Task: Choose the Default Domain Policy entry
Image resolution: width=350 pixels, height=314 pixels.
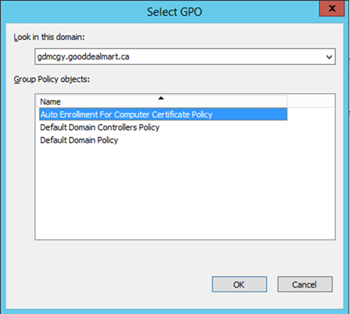Action: point(79,140)
